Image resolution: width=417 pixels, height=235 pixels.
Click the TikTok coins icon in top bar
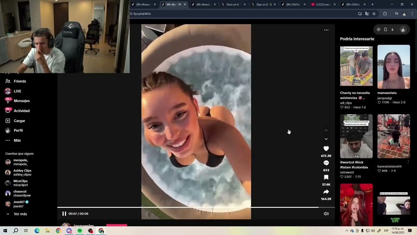click(x=378, y=29)
